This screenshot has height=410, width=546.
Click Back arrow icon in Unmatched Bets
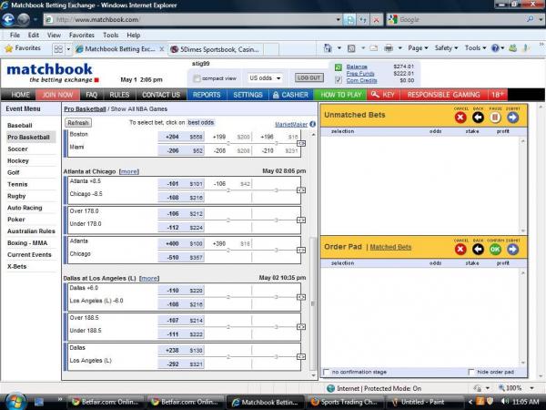(478, 117)
